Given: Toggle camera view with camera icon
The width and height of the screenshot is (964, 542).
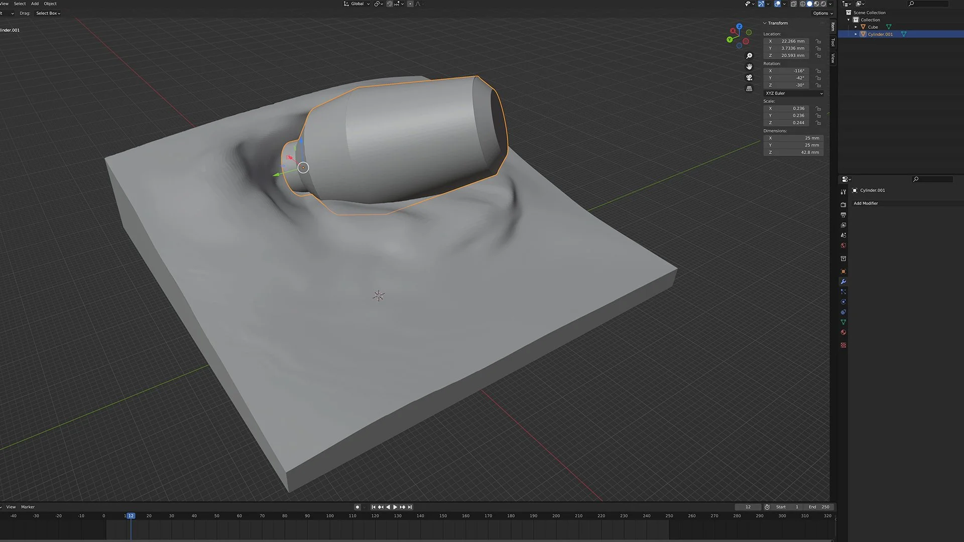Looking at the screenshot, I should click(x=749, y=78).
